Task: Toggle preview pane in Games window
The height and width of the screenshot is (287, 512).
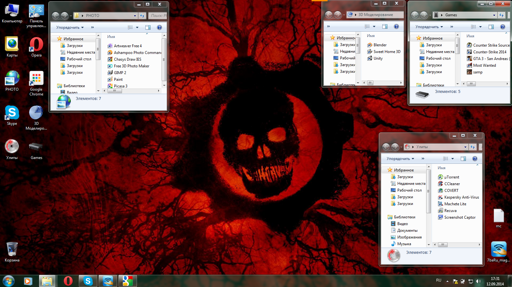Action: point(491,27)
